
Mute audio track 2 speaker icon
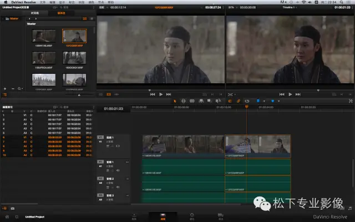(x=118, y=187)
